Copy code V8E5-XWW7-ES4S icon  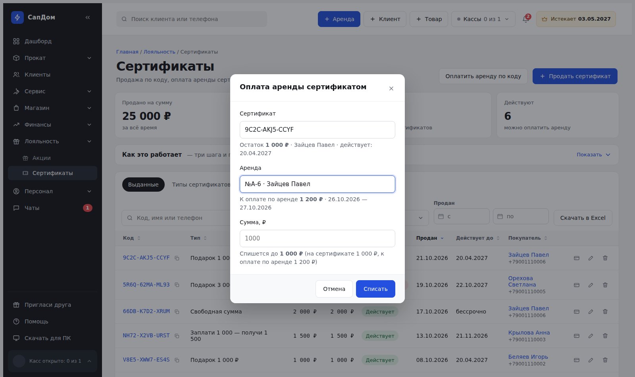tap(177, 360)
